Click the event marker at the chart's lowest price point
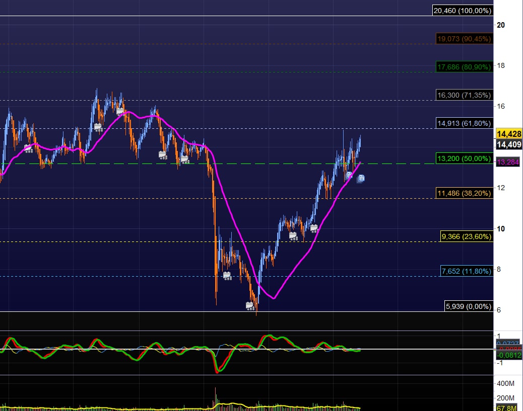Screen dimensions: 523x411 [250, 305]
